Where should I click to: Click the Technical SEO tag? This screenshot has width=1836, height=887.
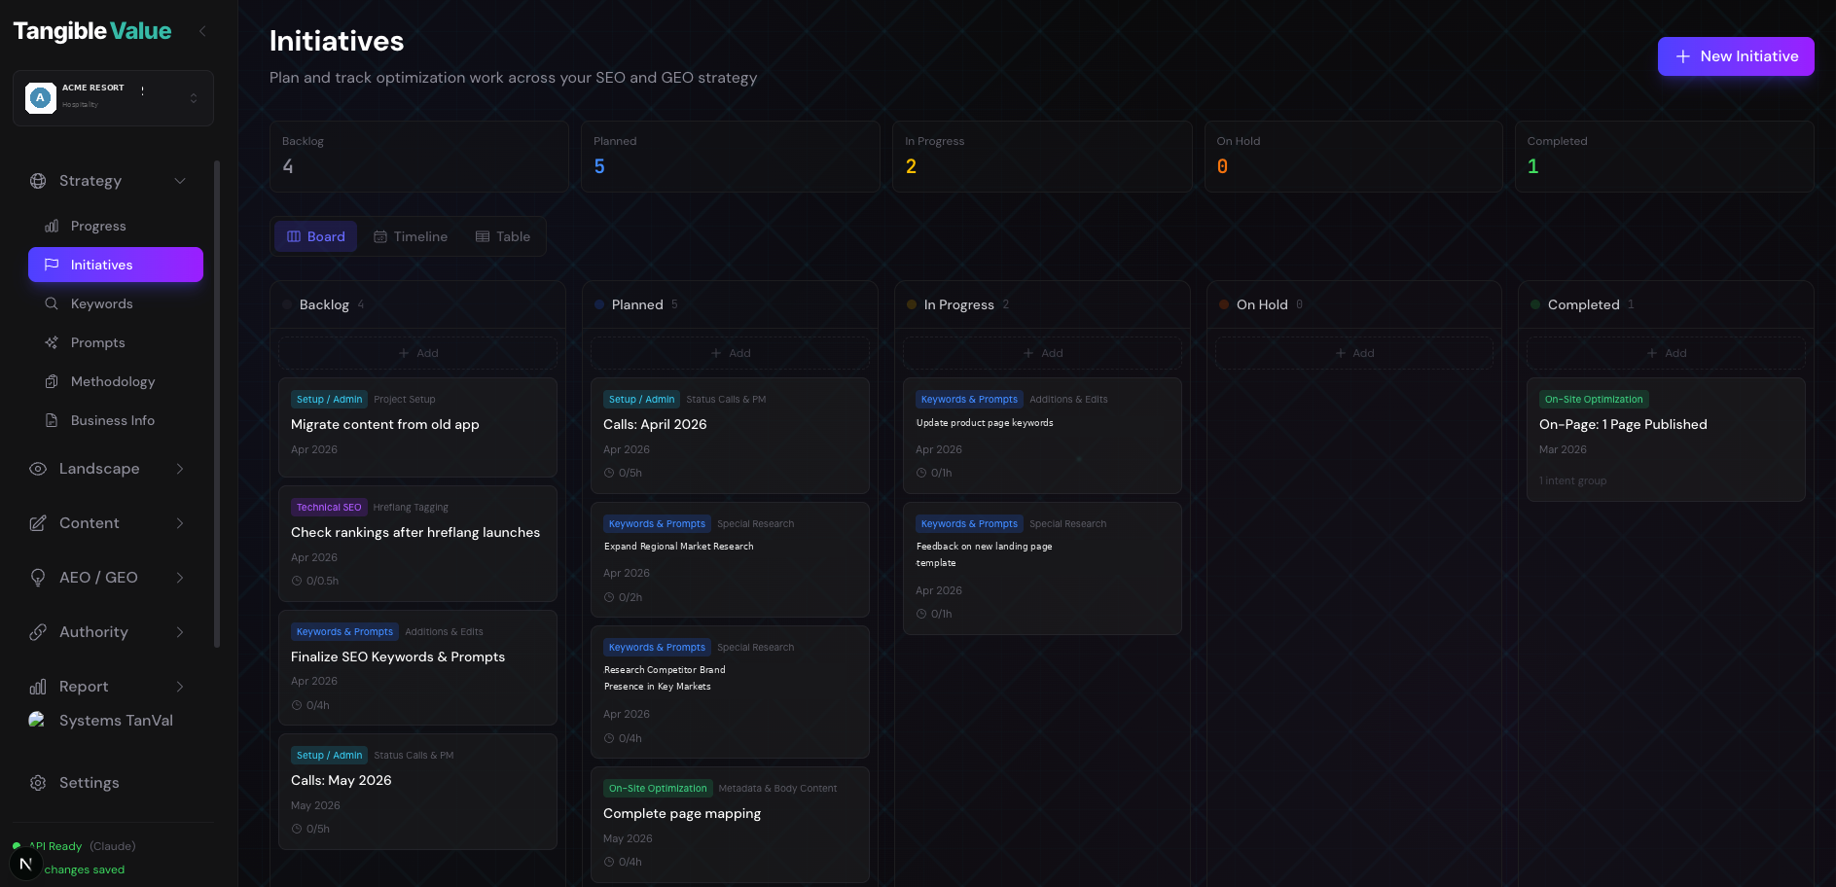(x=329, y=507)
